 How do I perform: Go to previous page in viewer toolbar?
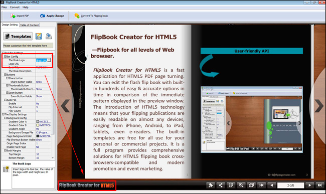(x=271, y=185)
